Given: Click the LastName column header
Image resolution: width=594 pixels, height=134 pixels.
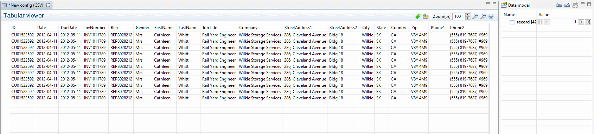Looking at the screenshot, I should click(x=188, y=28).
